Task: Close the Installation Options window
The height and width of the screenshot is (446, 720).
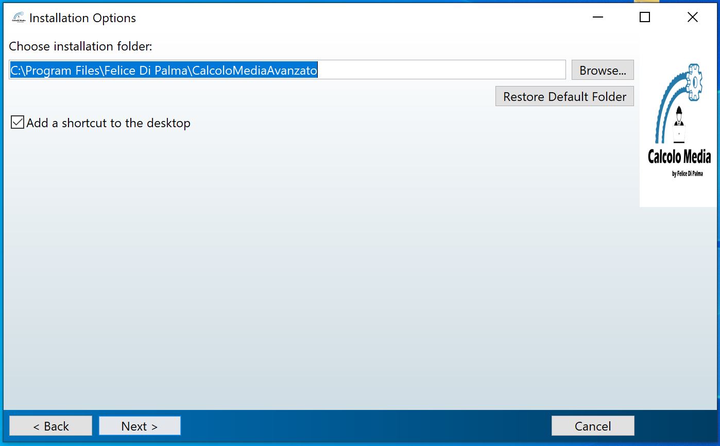Action: (693, 18)
